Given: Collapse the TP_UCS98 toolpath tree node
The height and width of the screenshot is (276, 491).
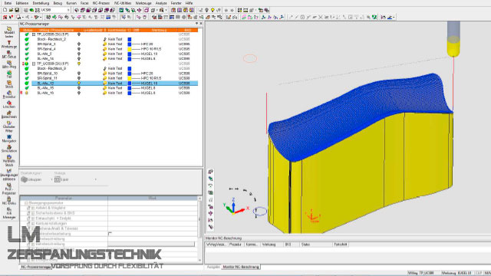Looking at the screenshot, I should tap(34, 64).
